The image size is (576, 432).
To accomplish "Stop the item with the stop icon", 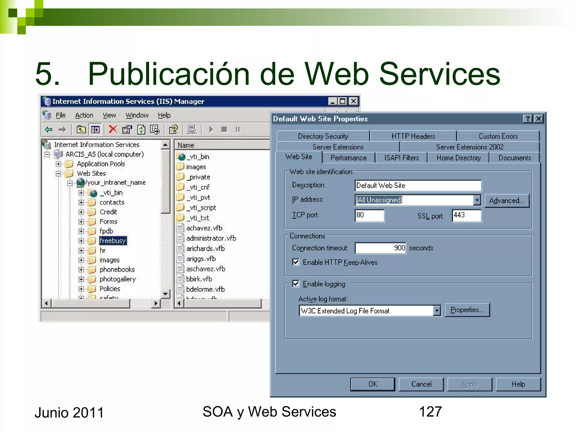I will coord(224,129).
